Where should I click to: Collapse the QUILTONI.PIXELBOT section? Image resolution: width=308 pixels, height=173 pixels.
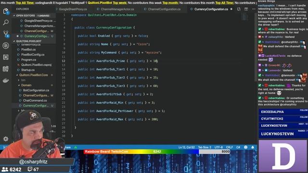pos(29,41)
